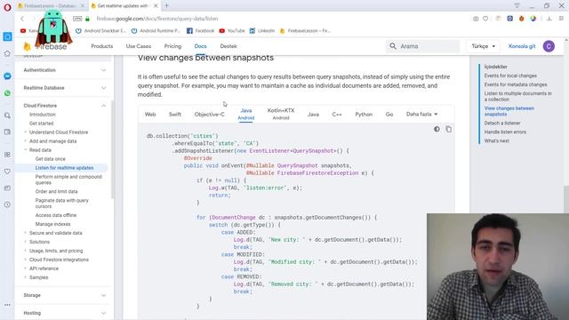Open the orange flame extension icon
Screen dimensions: 569x320
pos(522,19)
